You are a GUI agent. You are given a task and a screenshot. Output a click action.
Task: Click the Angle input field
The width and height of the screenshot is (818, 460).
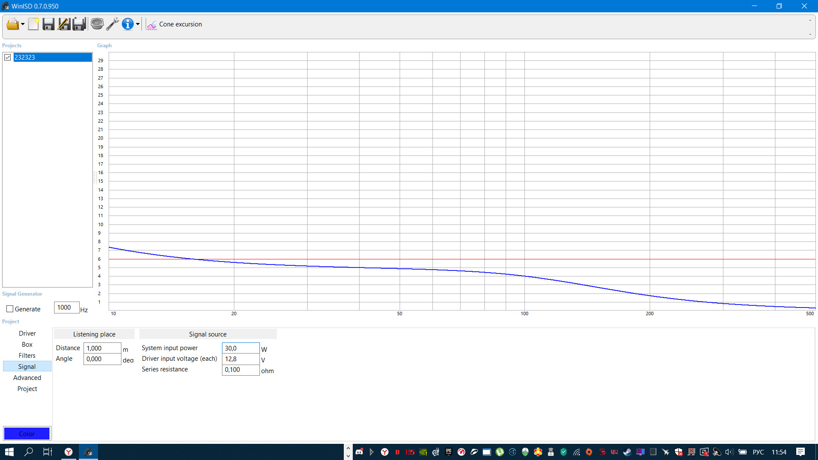102,359
